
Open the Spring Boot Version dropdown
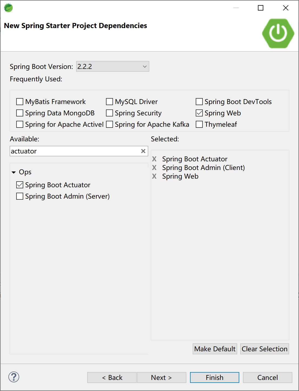pyautogui.click(x=112, y=66)
